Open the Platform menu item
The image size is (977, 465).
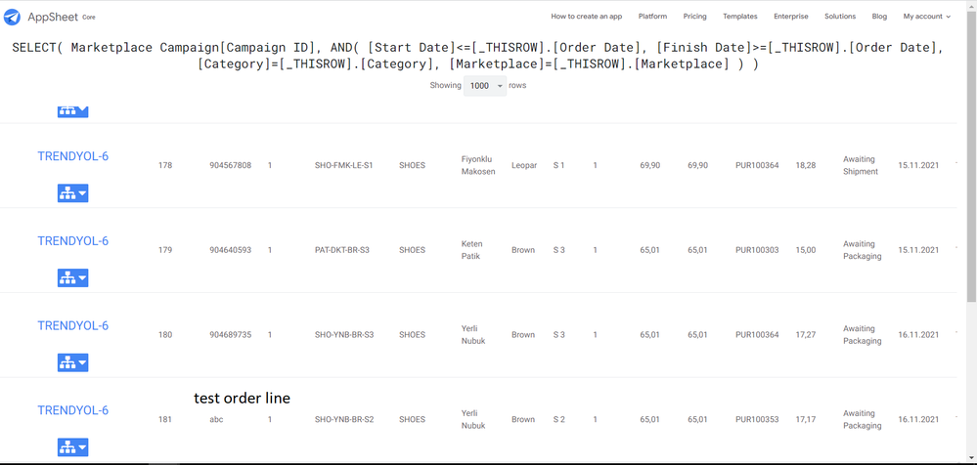(652, 17)
